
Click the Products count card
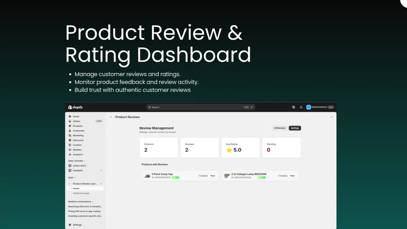(x=159, y=148)
